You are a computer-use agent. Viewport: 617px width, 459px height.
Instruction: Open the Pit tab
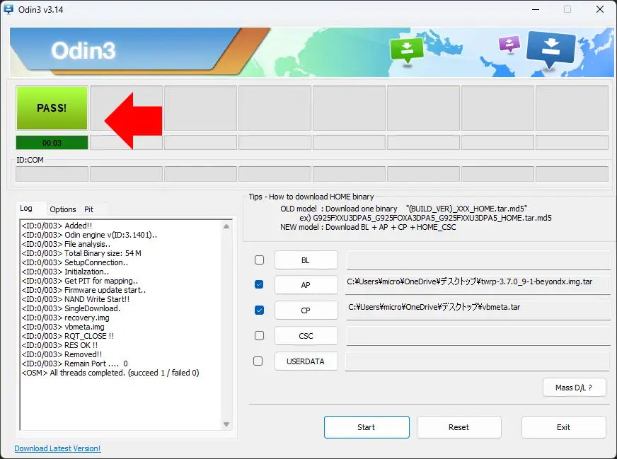[x=88, y=209]
